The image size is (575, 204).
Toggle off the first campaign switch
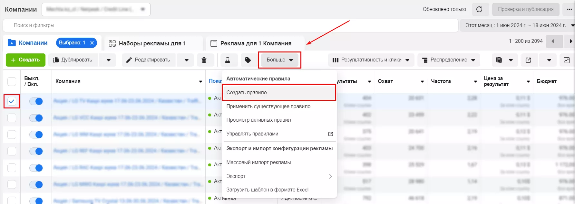point(36,101)
